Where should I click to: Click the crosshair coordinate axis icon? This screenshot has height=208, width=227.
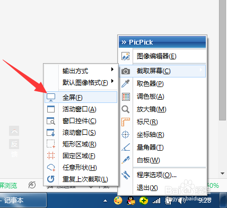click(x=125, y=135)
